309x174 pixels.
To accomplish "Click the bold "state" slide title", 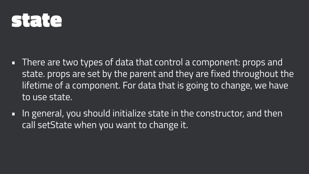I will pos(37,20).
